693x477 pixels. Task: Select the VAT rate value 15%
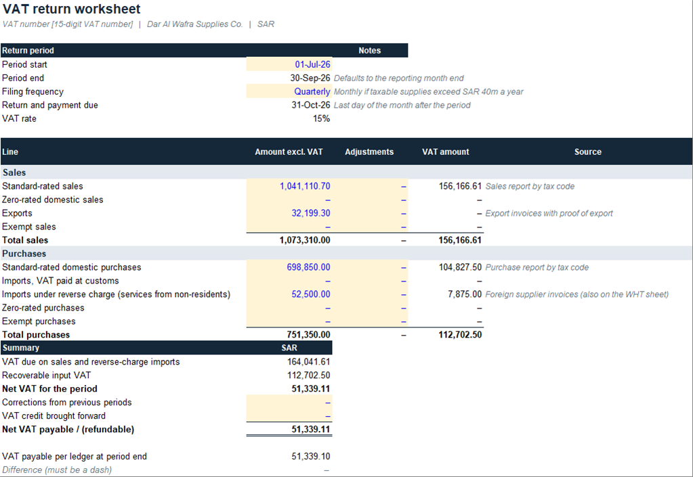pyautogui.click(x=321, y=118)
